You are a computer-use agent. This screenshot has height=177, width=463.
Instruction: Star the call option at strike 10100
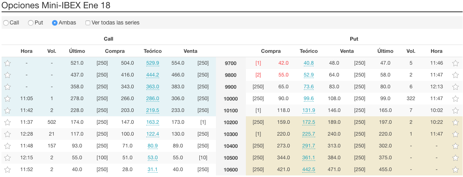pos(7,110)
